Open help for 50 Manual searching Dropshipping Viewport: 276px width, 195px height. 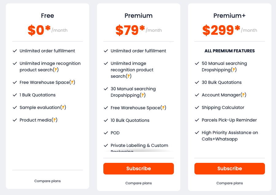pyautogui.click(x=233, y=70)
